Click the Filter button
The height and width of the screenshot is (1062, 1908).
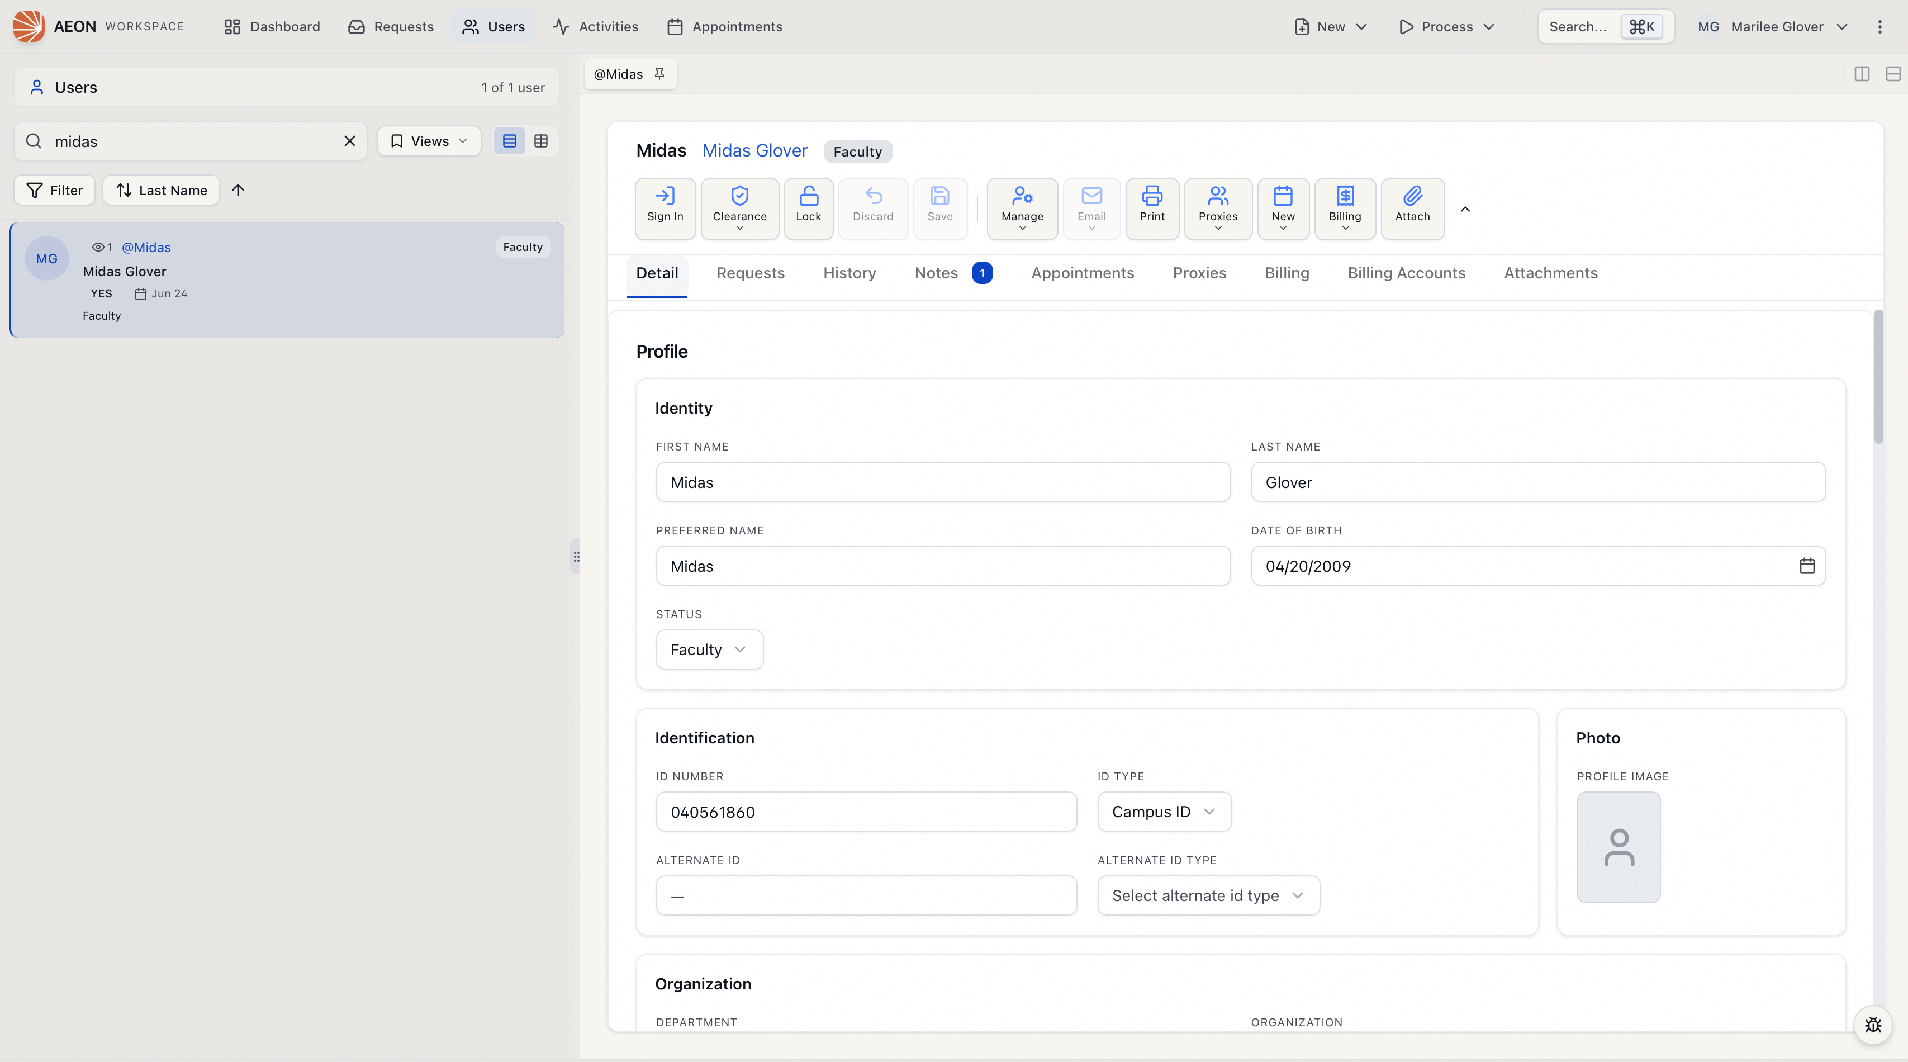(x=54, y=191)
